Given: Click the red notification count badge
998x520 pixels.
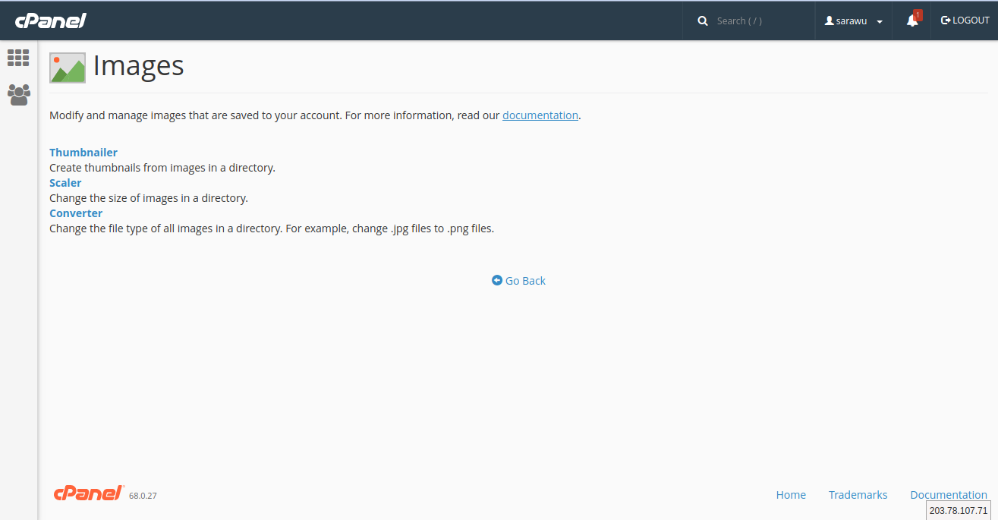Looking at the screenshot, I should coord(918,14).
